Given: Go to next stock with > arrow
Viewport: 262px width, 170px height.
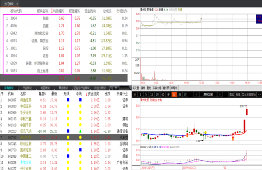Looking at the screenshot, I should [220, 94].
